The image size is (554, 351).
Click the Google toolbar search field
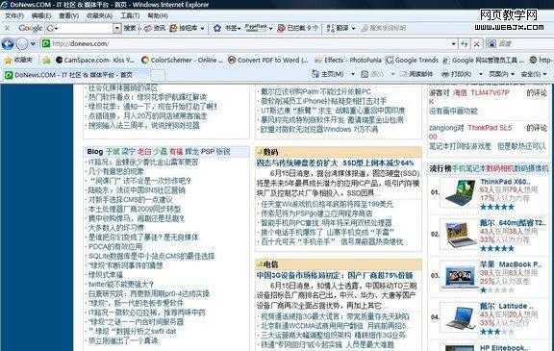click(86, 28)
